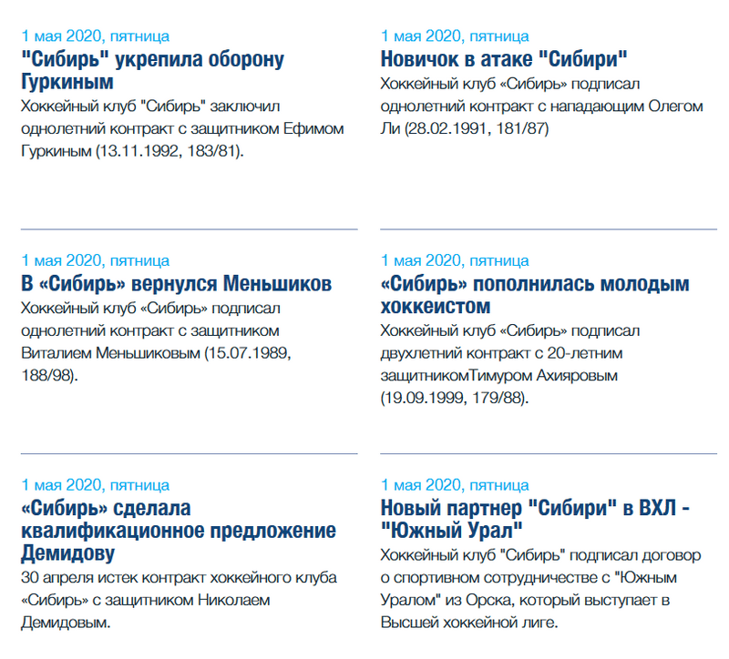Select the date above the Демидову headline
This screenshot has width=729, height=659.
pos(95,484)
